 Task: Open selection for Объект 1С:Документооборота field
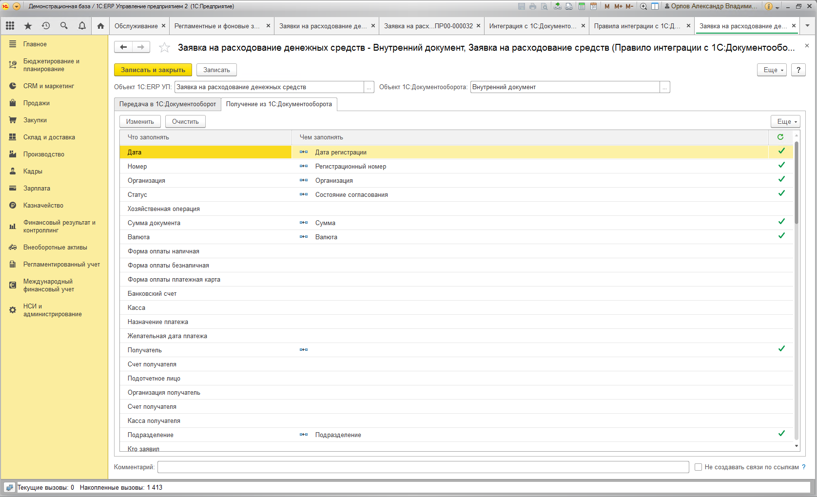(x=665, y=87)
